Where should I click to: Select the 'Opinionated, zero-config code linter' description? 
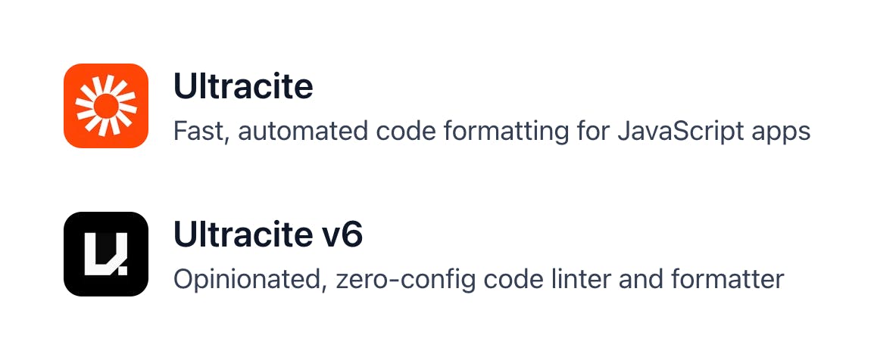479,279
